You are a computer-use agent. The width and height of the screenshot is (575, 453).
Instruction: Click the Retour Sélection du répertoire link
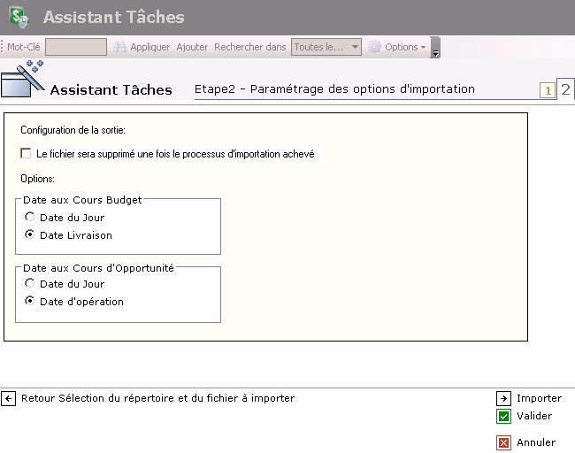point(157,399)
